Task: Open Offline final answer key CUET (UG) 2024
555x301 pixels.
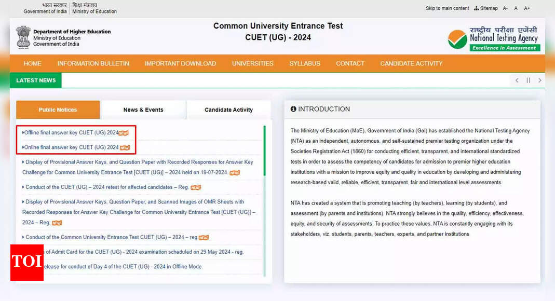Action: [x=71, y=133]
